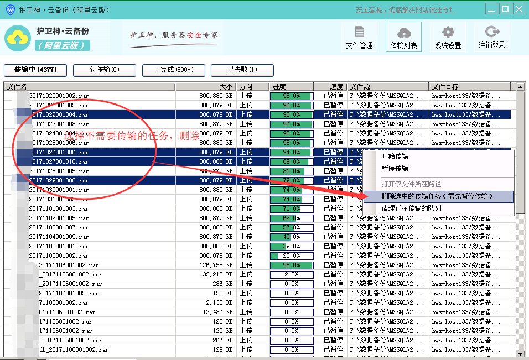Maximize the 云备份 window
The image size is (529, 360).
pos(505,9)
